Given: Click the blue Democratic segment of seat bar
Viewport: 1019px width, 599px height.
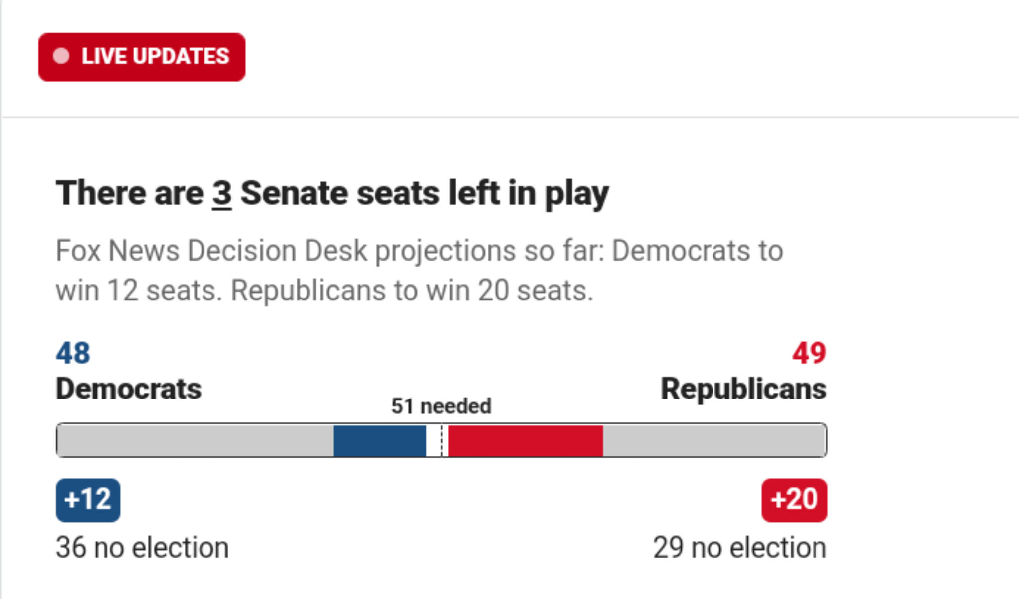Looking at the screenshot, I should coord(380,440).
